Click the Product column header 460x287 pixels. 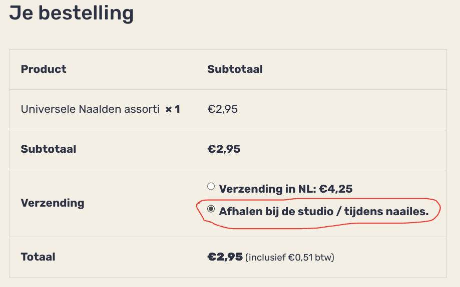point(44,69)
